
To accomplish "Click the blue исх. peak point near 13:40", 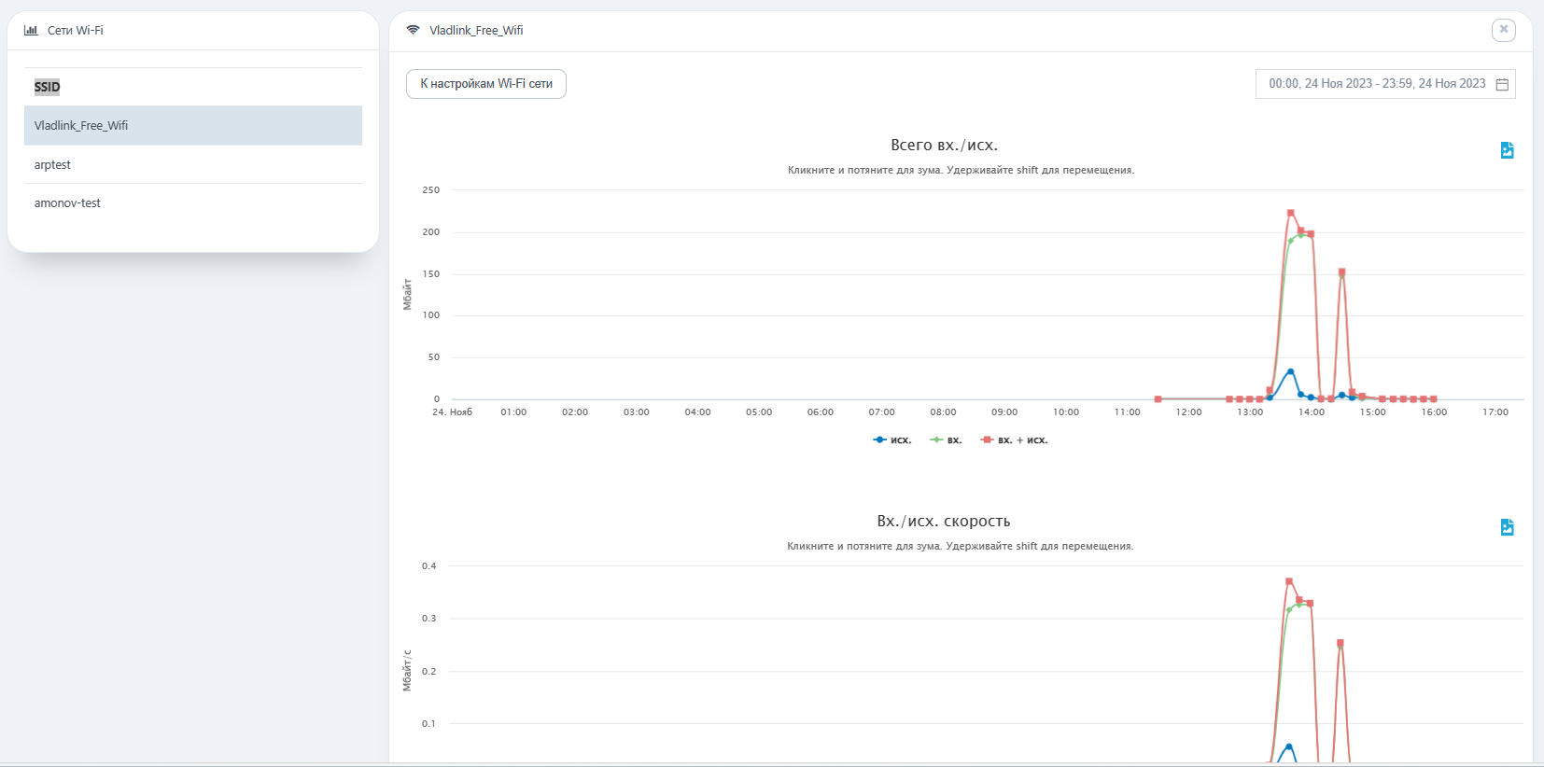I will (1291, 371).
